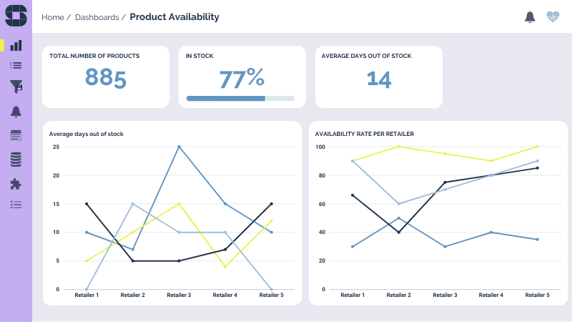
Task: Open the puzzle piece integrations icon
Action: (16, 184)
